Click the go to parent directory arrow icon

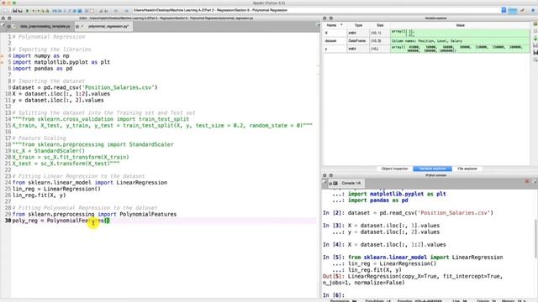(533, 10)
